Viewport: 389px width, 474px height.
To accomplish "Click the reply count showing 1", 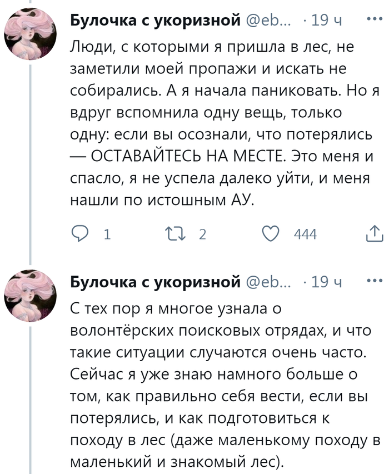I will 106,235.
